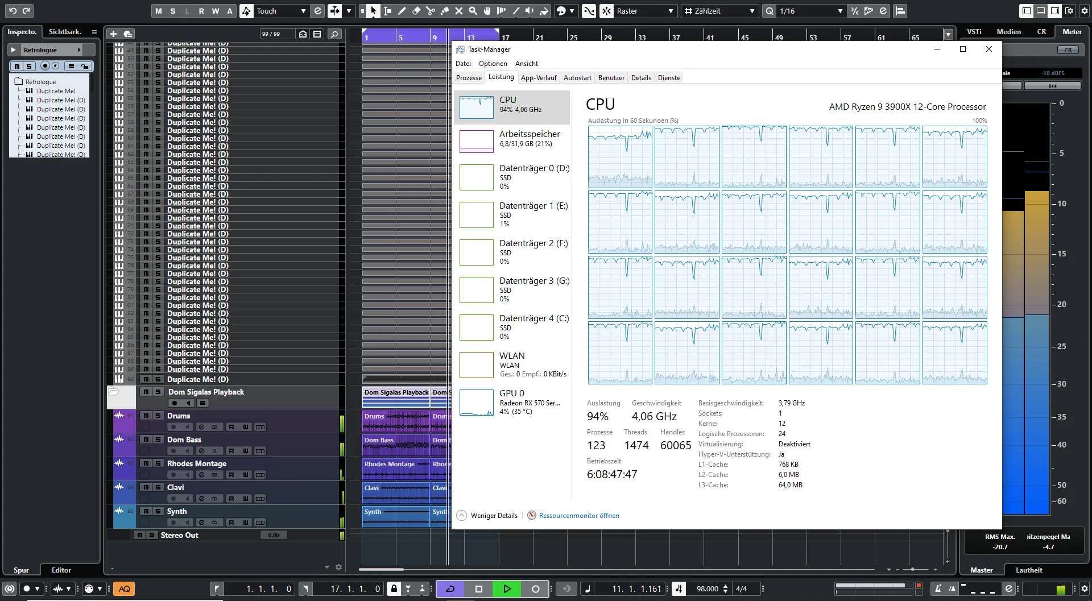
Task: Select the Draw pencil tool
Action: [402, 11]
